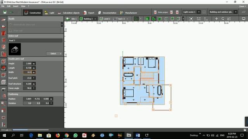The width and height of the screenshot is (248, 139).
Task: Open the Manufacturer tab
Action: [128, 13]
